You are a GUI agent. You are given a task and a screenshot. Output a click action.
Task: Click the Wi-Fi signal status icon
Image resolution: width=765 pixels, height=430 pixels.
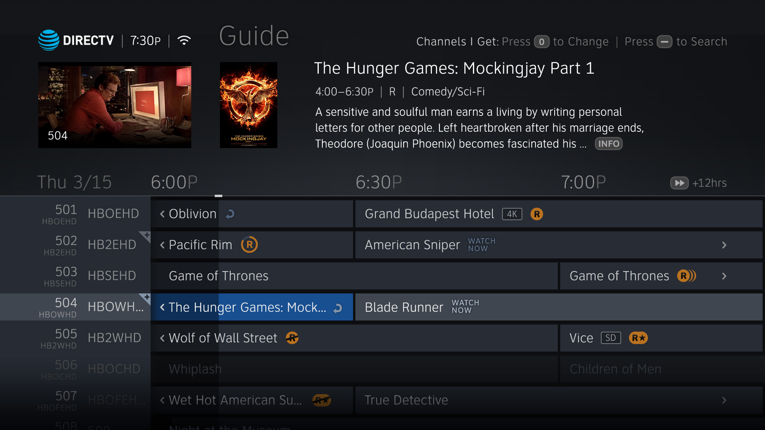click(x=184, y=41)
